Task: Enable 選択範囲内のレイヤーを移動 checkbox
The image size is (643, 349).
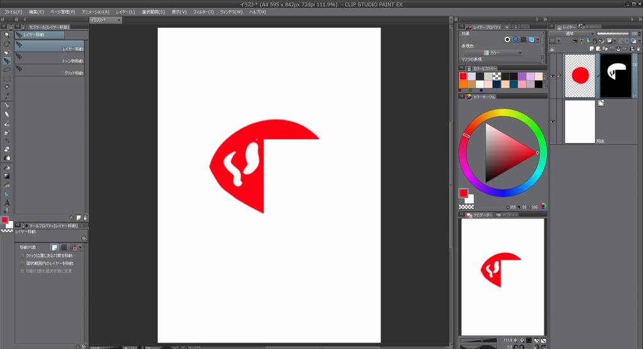Action: [23, 264]
